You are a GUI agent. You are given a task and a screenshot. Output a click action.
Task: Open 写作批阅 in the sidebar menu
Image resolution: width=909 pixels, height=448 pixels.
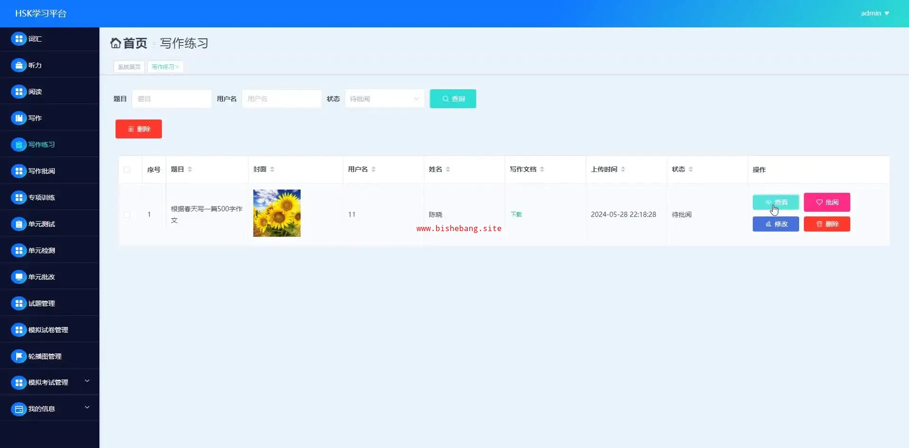[x=42, y=171]
